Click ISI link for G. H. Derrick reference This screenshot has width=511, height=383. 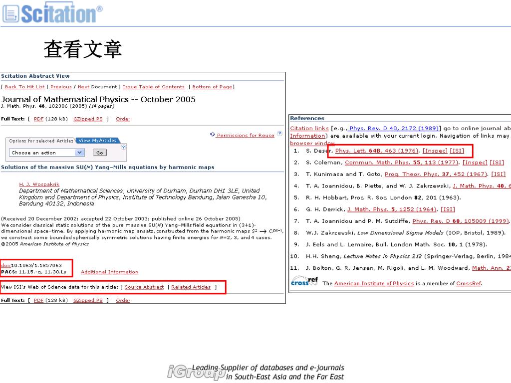coord(448,209)
